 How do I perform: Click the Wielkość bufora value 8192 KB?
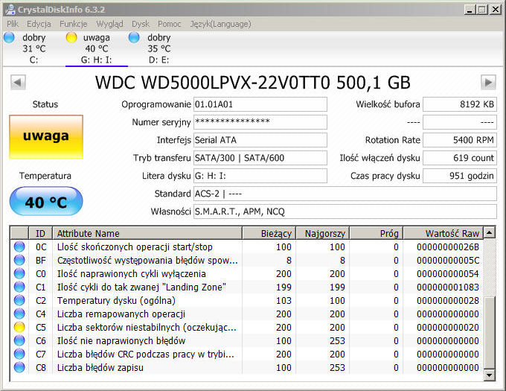point(460,104)
